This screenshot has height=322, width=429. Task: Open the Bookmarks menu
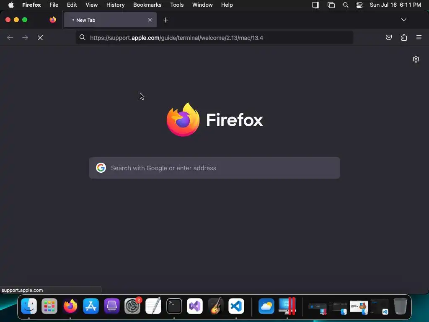[x=147, y=5]
